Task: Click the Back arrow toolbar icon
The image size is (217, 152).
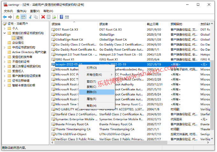Action: click(4, 17)
